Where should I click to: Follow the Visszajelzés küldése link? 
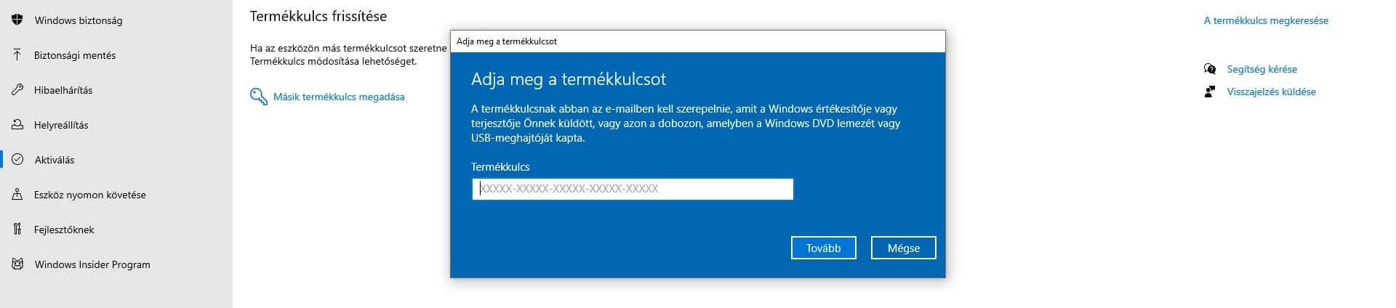pyautogui.click(x=1271, y=92)
